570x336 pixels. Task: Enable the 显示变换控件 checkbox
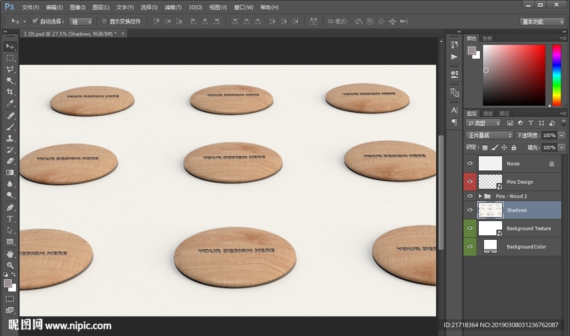click(x=104, y=21)
